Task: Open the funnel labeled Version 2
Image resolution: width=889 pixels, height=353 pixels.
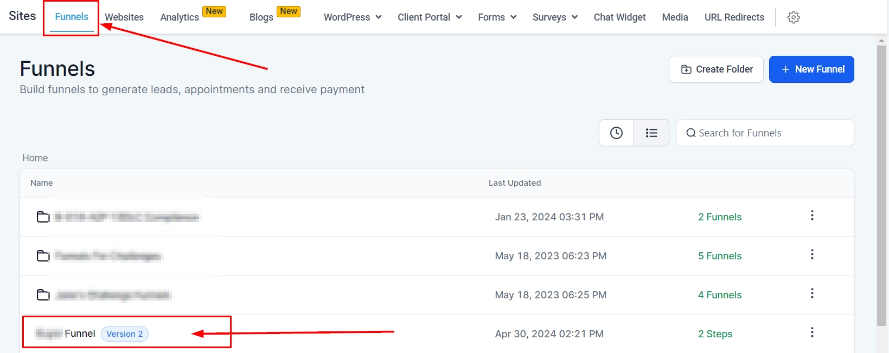Action: pos(80,334)
